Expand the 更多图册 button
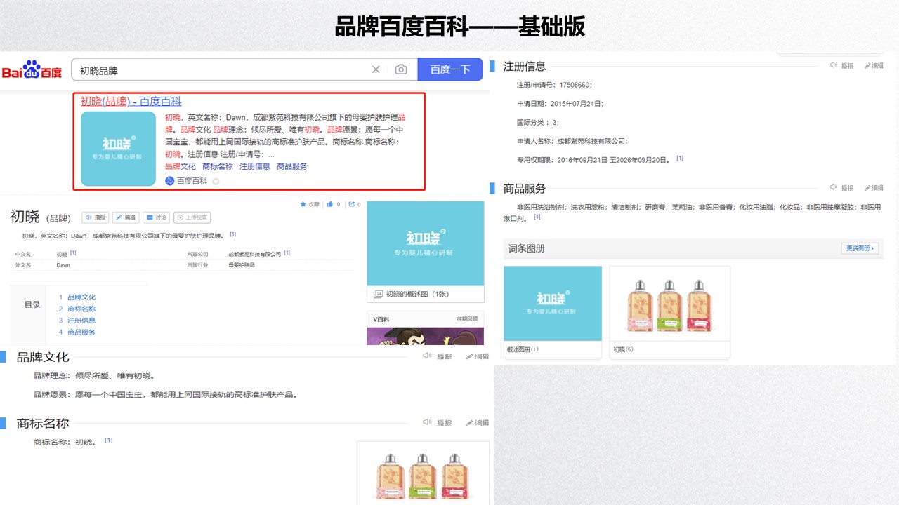The image size is (899, 505). (x=860, y=248)
